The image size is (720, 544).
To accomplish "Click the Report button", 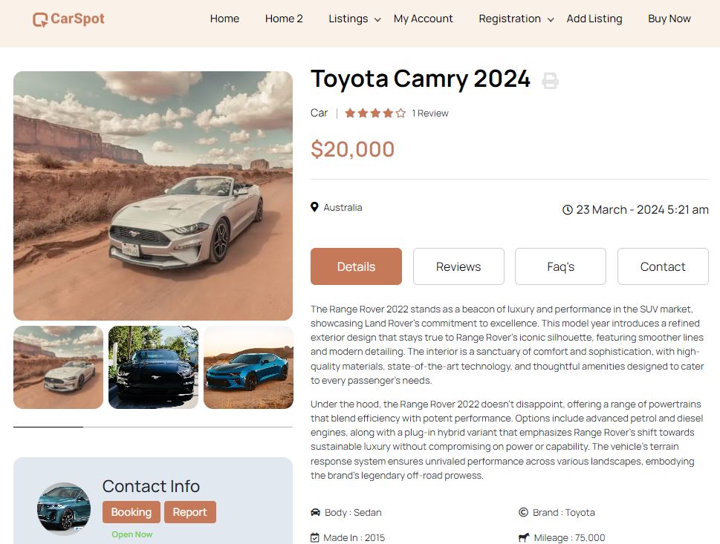I will pyautogui.click(x=190, y=512).
